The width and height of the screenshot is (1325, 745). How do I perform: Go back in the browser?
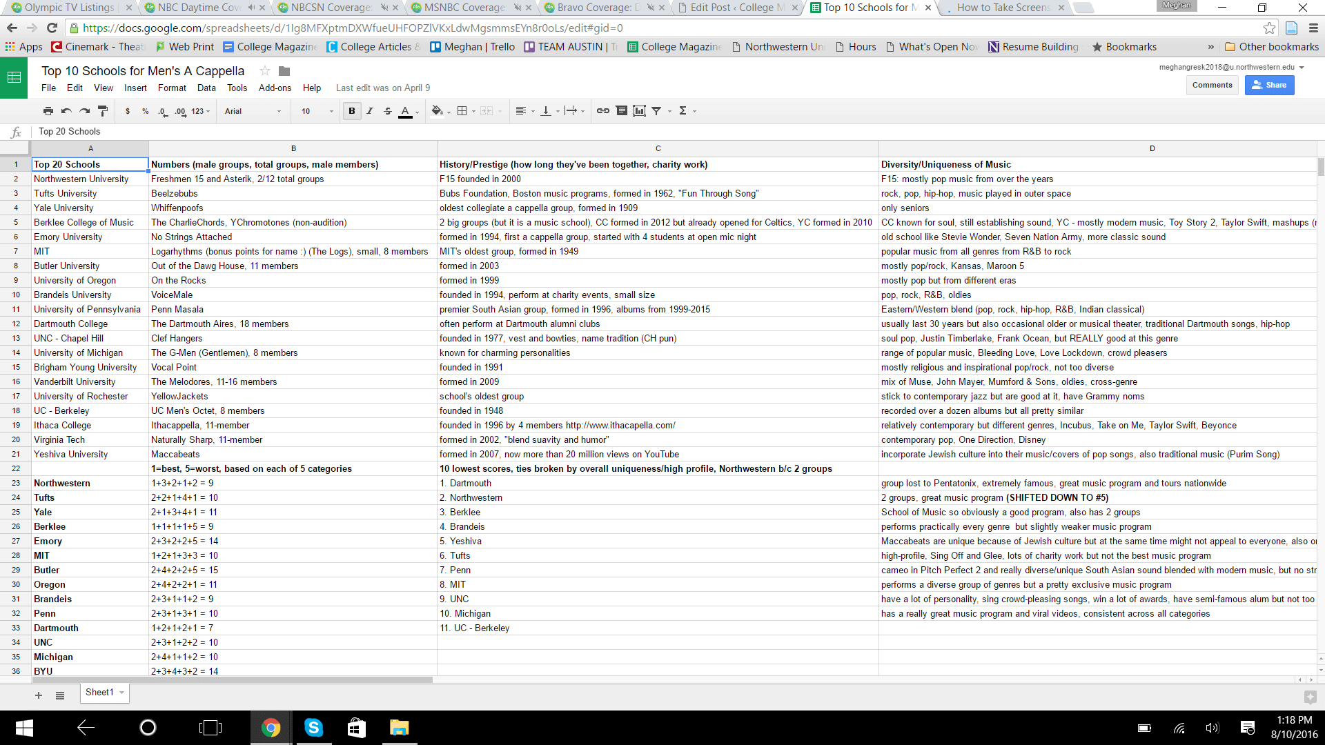click(x=12, y=28)
